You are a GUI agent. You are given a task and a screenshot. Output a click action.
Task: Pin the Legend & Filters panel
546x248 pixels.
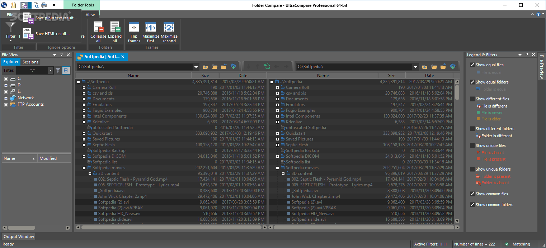click(x=527, y=55)
